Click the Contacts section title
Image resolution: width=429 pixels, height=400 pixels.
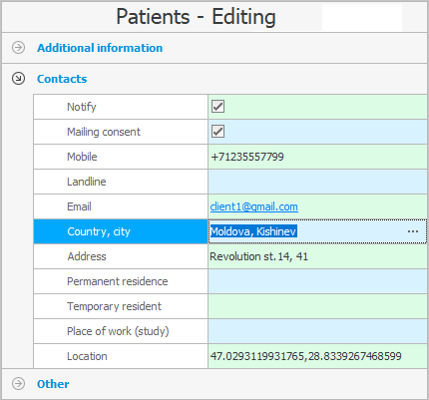click(x=62, y=79)
